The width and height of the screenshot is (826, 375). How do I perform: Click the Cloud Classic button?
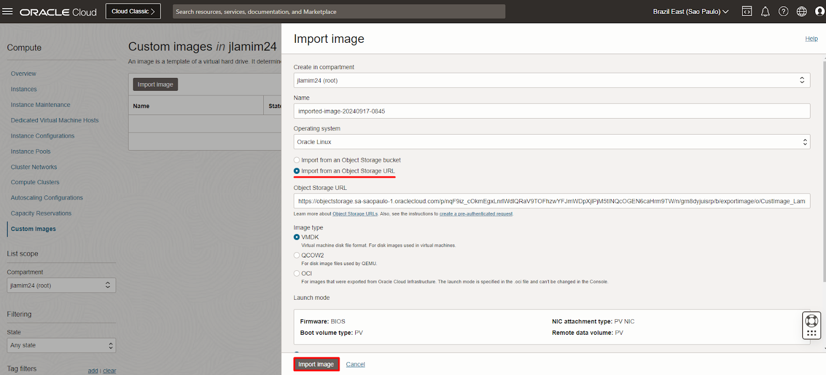(133, 11)
